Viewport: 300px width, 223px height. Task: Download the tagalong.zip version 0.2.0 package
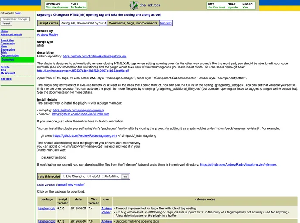click(47, 209)
